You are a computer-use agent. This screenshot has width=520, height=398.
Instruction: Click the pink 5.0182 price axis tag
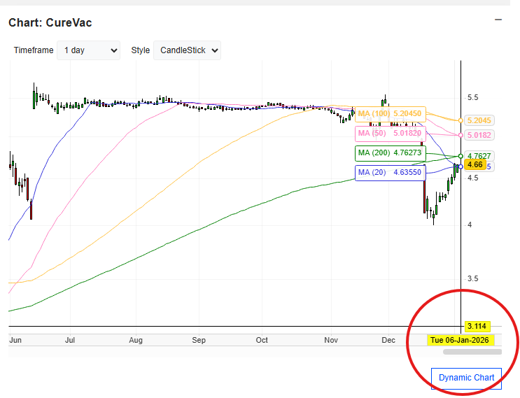tap(479, 135)
